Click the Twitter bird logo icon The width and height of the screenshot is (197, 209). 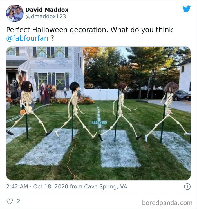click(187, 9)
